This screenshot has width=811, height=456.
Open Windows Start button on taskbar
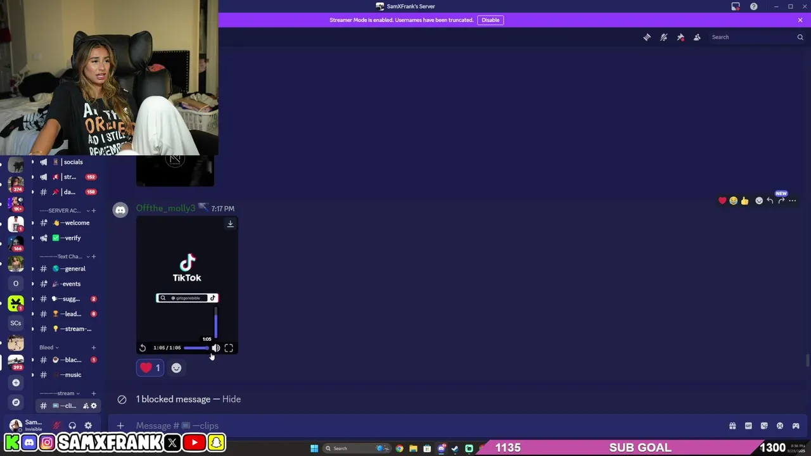pyautogui.click(x=314, y=448)
